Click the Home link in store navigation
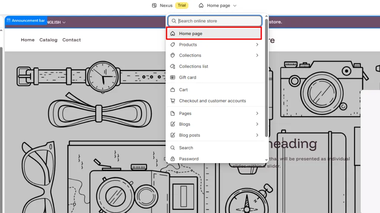The image size is (380, 213). pos(27,40)
